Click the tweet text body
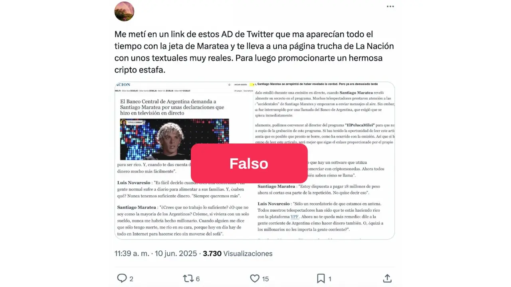511x287 pixels. coord(254,52)
